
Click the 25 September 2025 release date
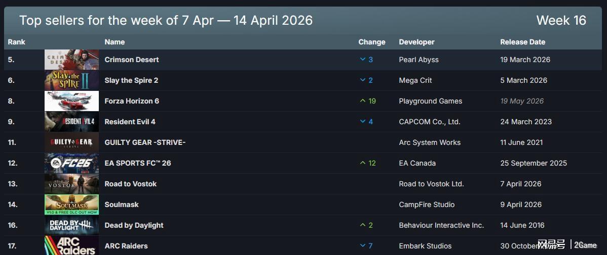[534, 163]
